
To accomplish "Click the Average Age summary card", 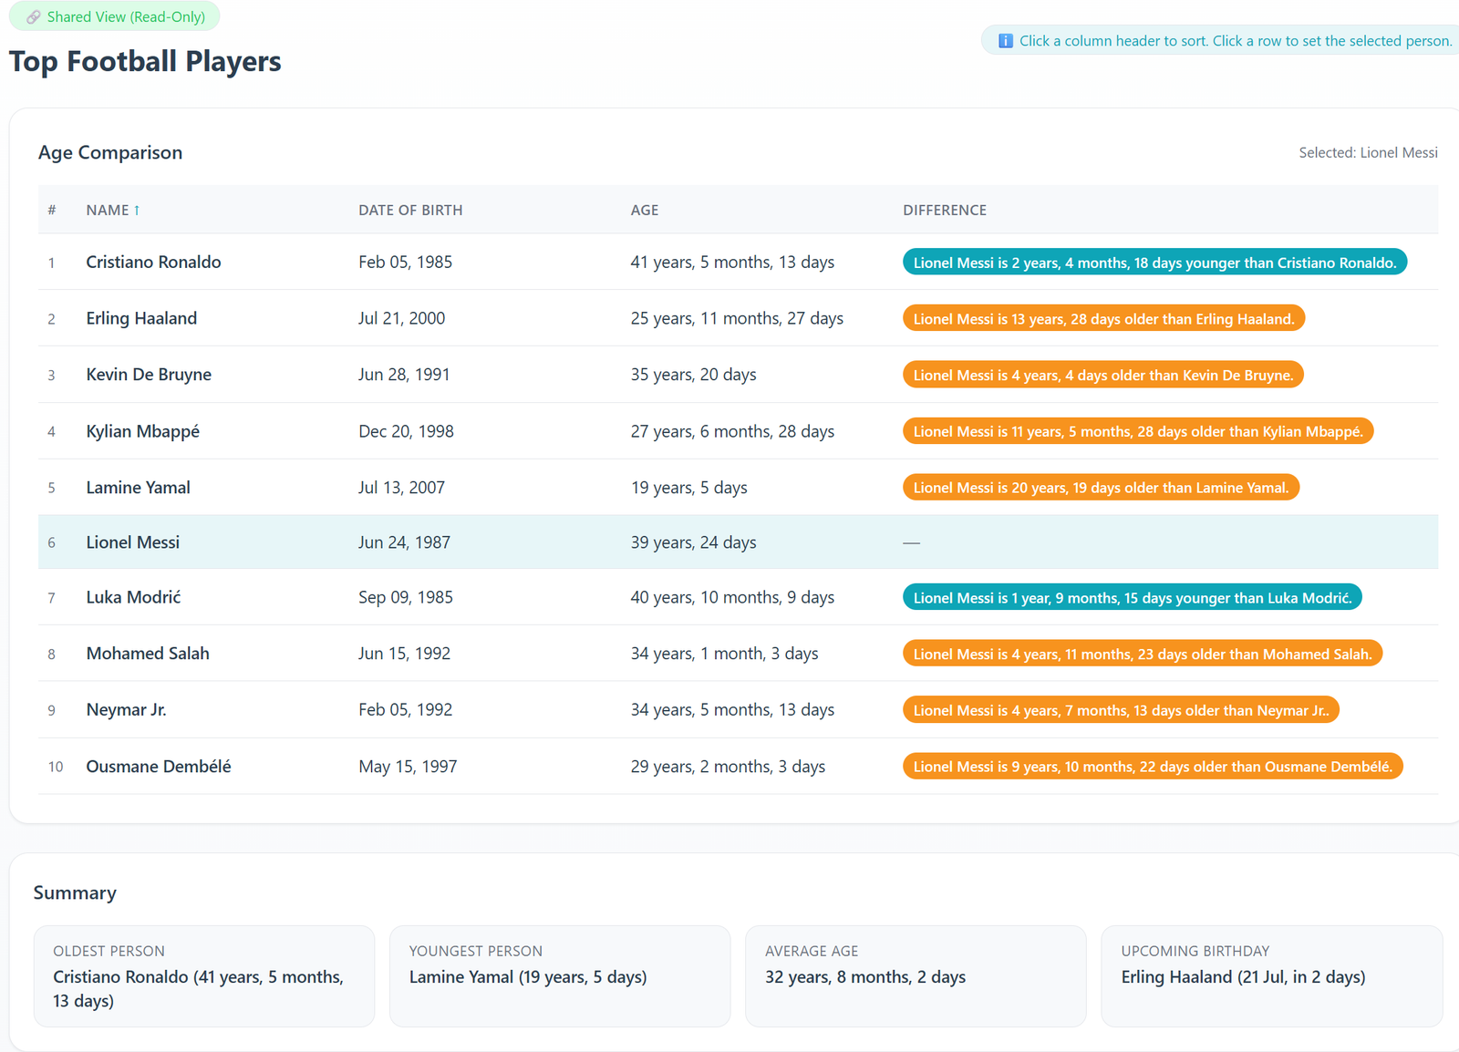I will pyautogui.click(x=916, y=976).
